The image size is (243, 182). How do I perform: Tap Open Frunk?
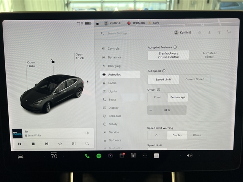tap(31, 64)
